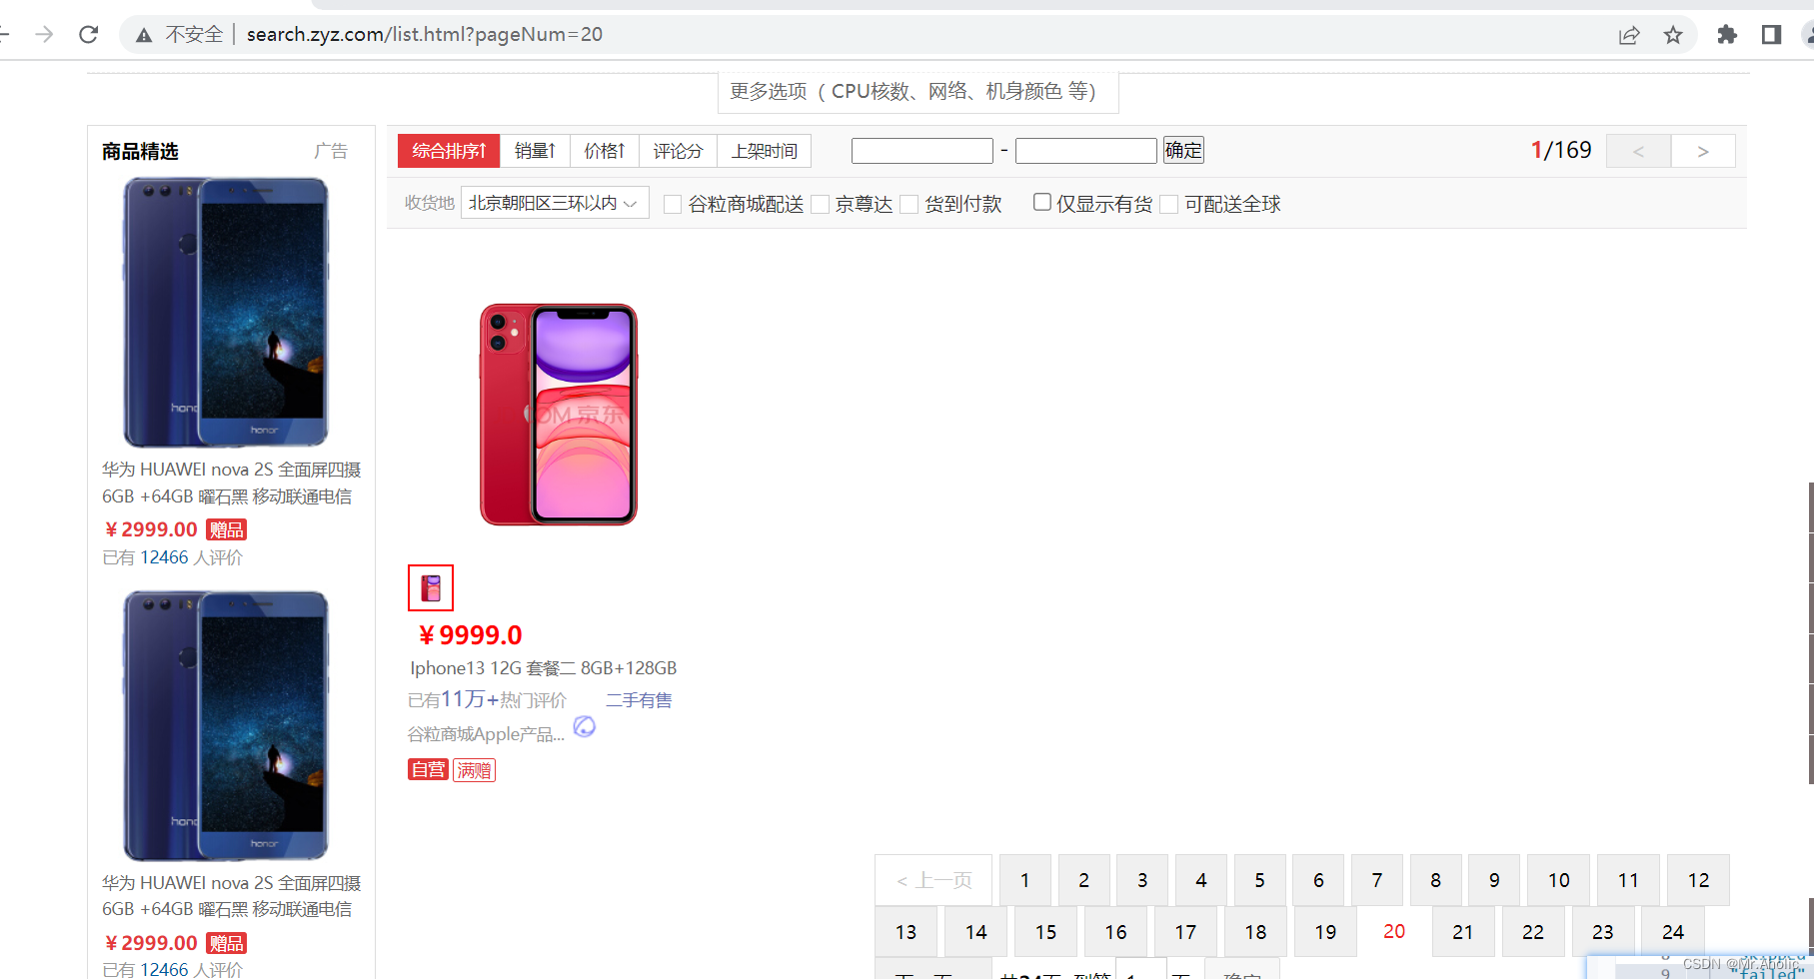Go to page 24 in pagination
This screenshot has width=1814, height=979.
coord(1673,932)
